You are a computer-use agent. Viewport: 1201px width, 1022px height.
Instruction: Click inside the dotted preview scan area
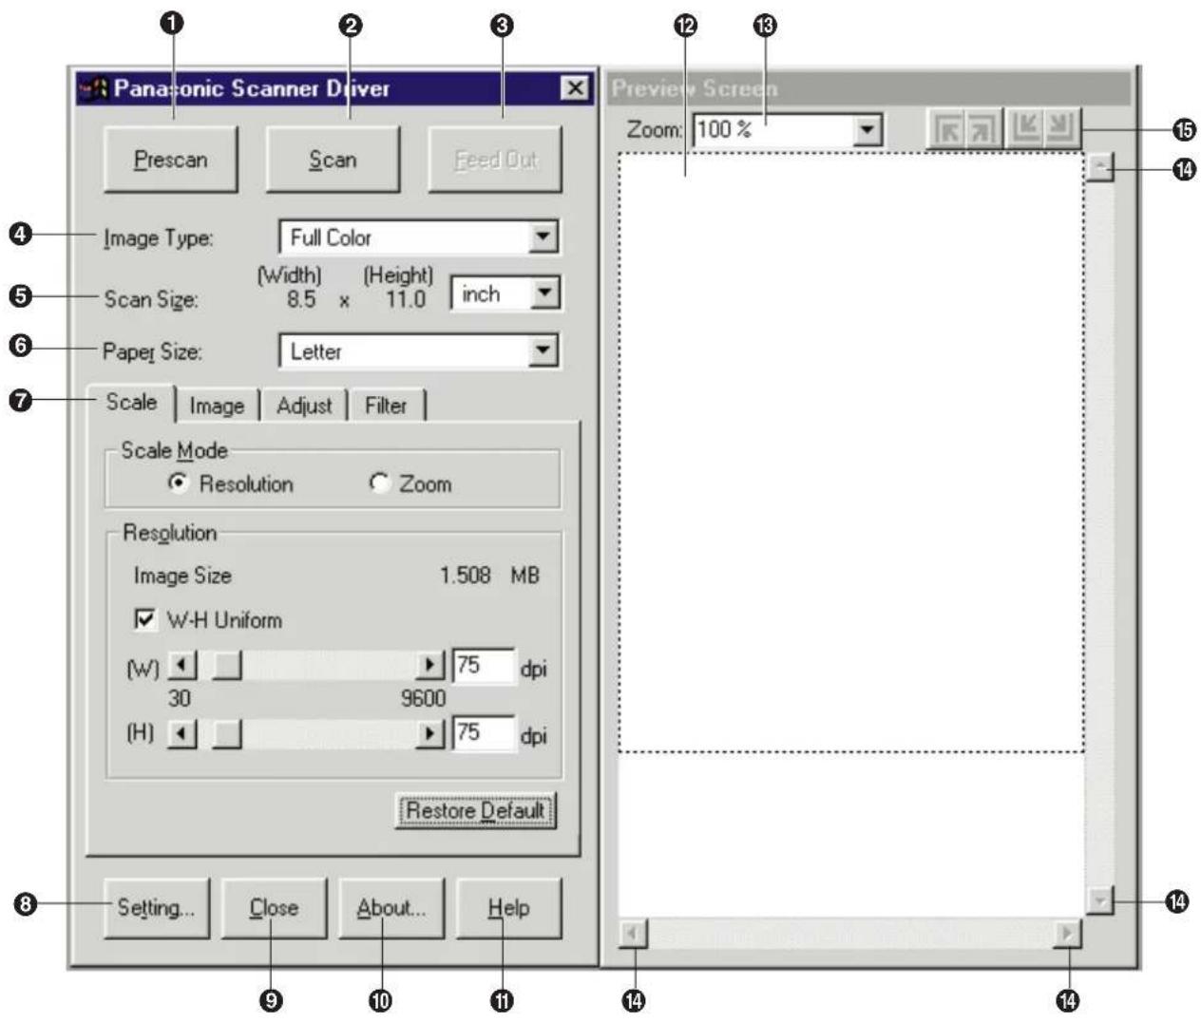click(x=850, y=453)
